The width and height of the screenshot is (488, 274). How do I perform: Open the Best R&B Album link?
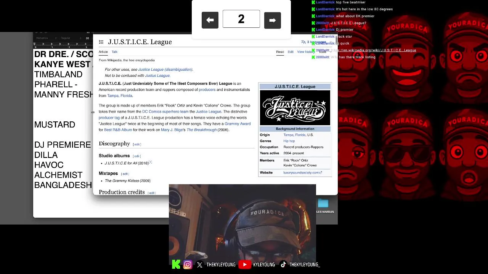[x=118, y=130]
